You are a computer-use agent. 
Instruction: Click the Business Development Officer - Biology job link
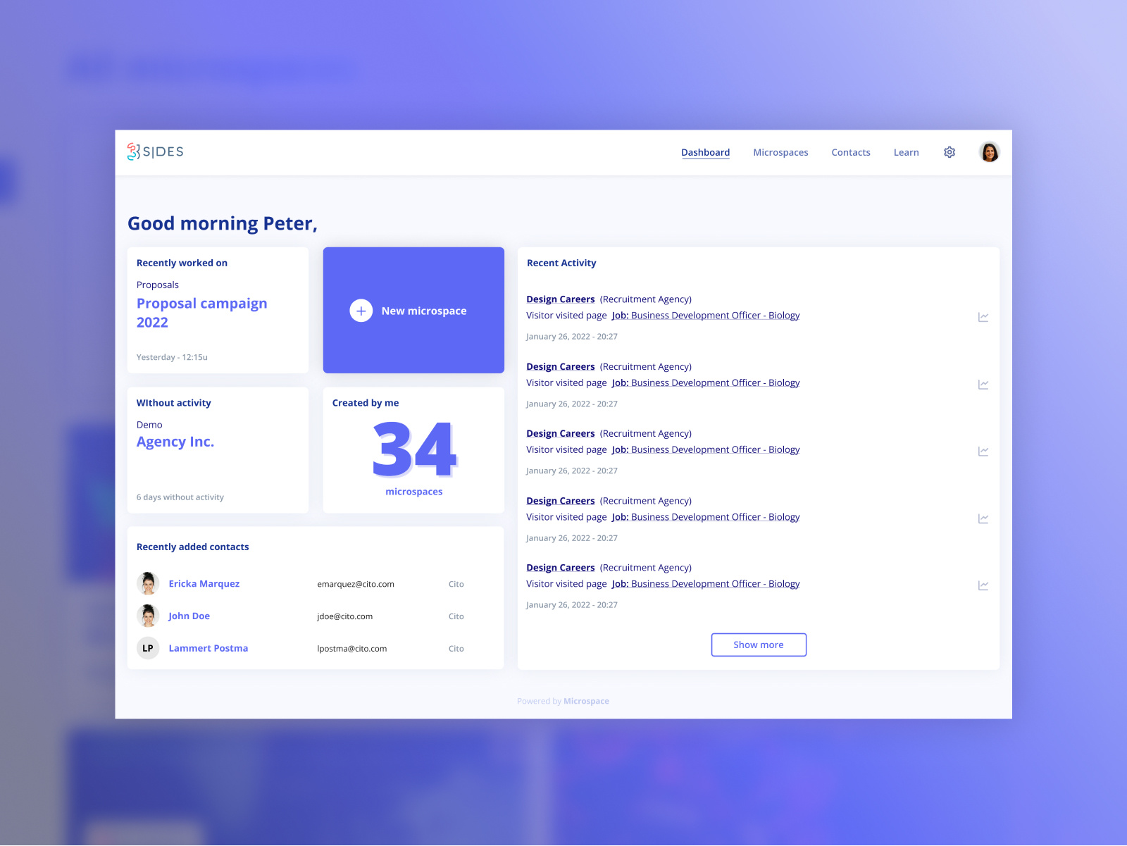[705, 315]
